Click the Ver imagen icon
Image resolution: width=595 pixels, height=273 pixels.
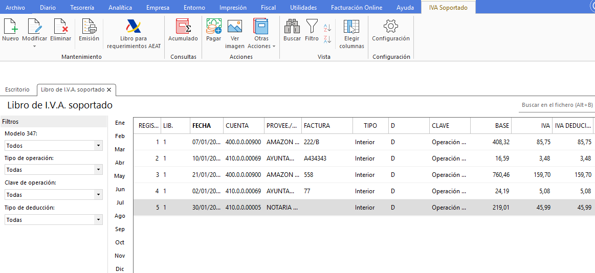(234, 26)
